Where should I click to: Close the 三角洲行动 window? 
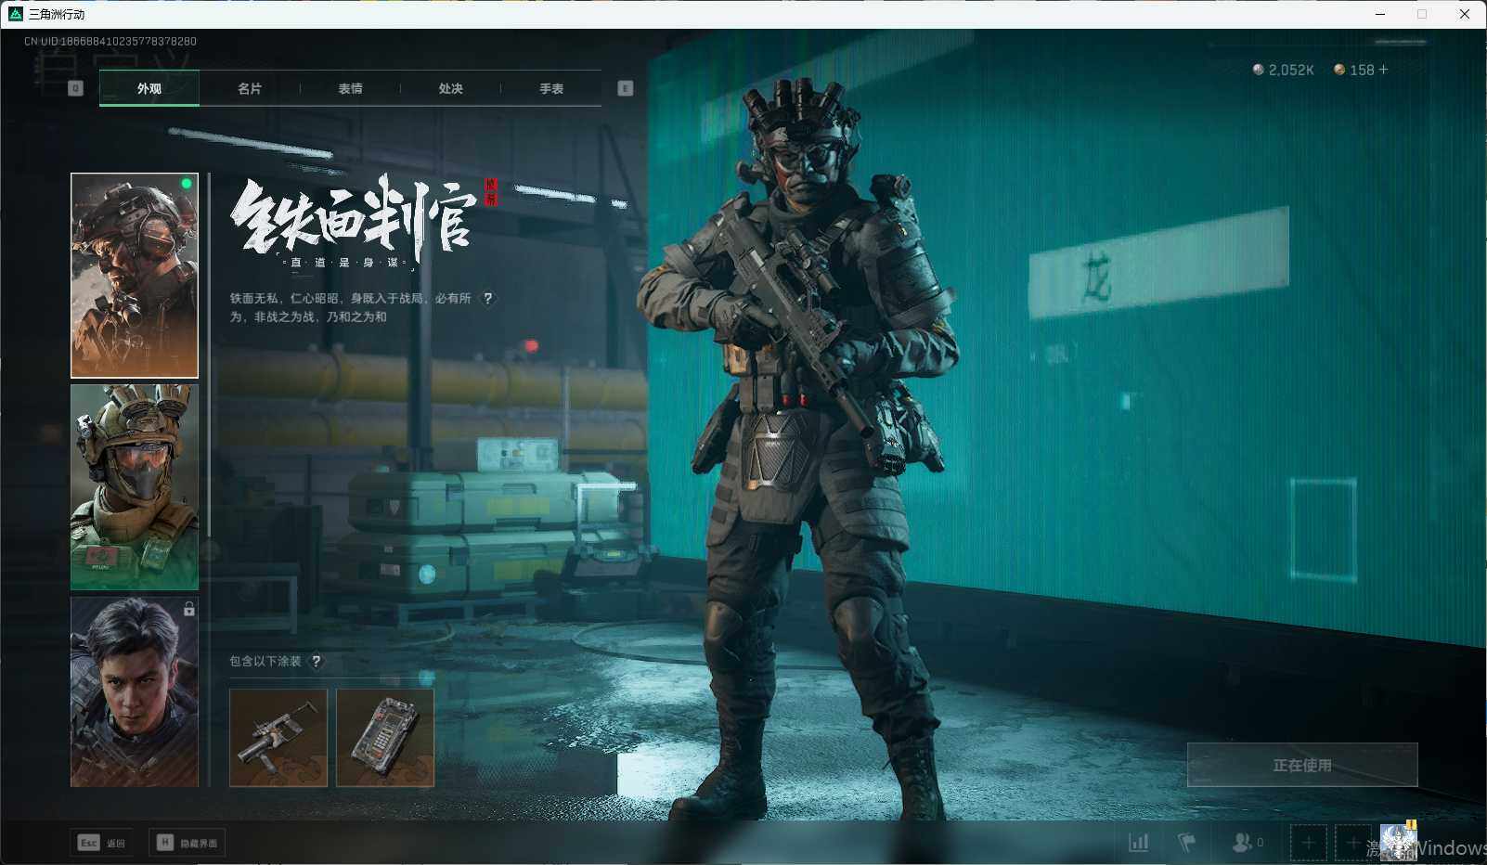point(1465,14)
